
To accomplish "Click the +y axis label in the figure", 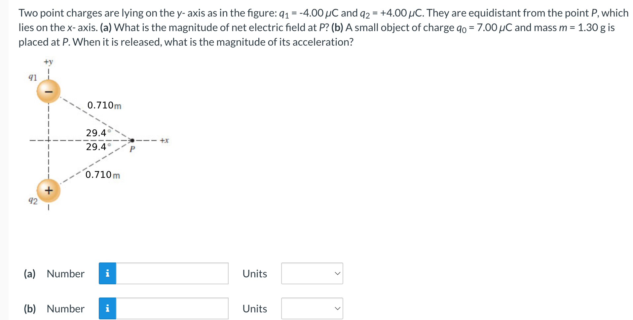I will coord(48,62).
